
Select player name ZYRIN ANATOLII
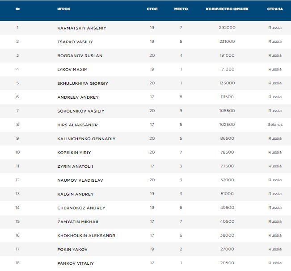point(75,167)
